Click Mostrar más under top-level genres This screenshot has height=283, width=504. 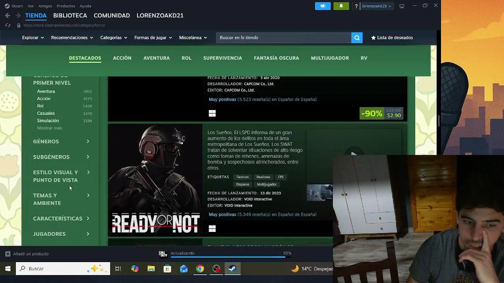tap(50, 128)
